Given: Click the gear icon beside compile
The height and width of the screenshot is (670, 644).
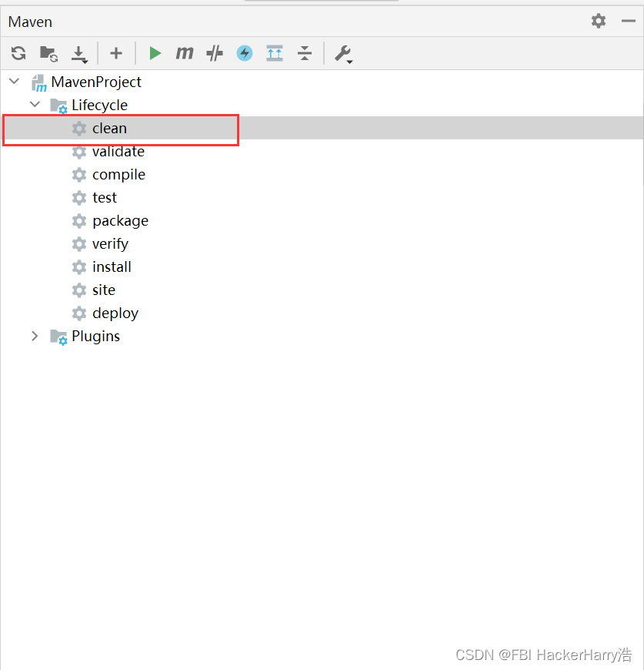Looking at the screenshot, I should (79, 174).
